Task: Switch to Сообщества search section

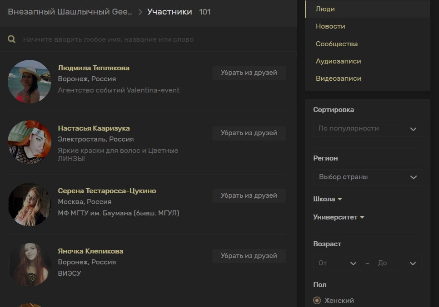Action: point(367,44)
